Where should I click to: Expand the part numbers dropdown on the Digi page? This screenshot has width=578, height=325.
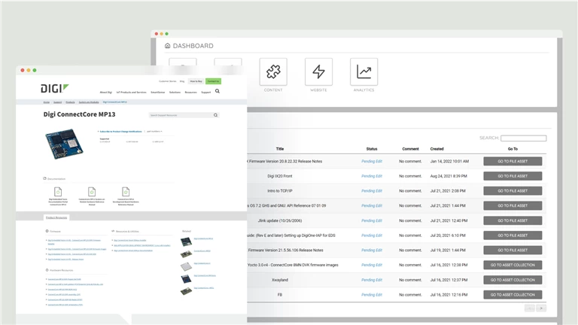point(154,131)
